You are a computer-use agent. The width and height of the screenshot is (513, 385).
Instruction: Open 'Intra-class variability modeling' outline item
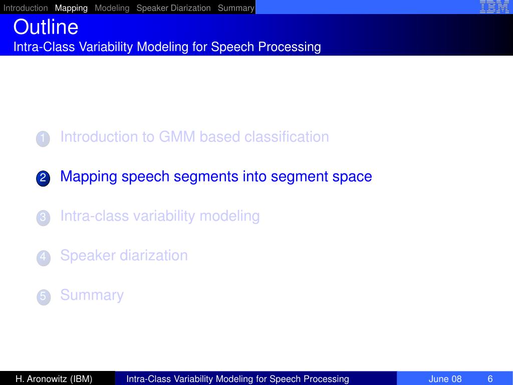point(160,216)
